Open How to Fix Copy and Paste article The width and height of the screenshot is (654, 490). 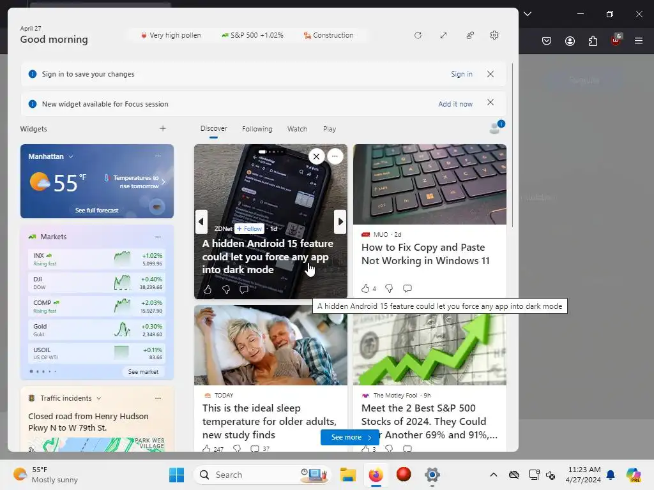pos(425,254)
